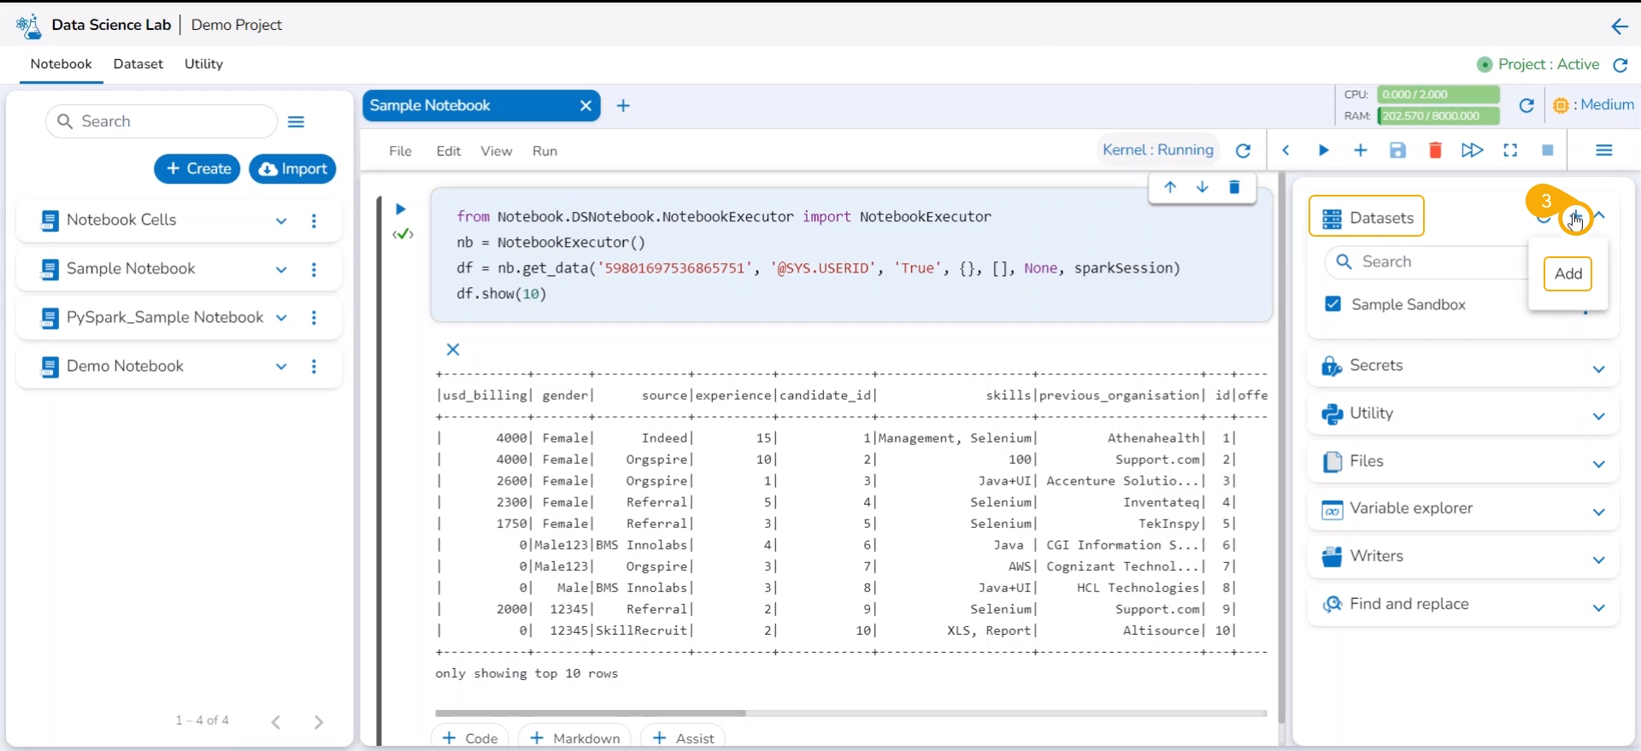This screenshot has width=1641, height=751.
Task: Click the horizontal scrollbar under output table
Action: click(590, 713)
